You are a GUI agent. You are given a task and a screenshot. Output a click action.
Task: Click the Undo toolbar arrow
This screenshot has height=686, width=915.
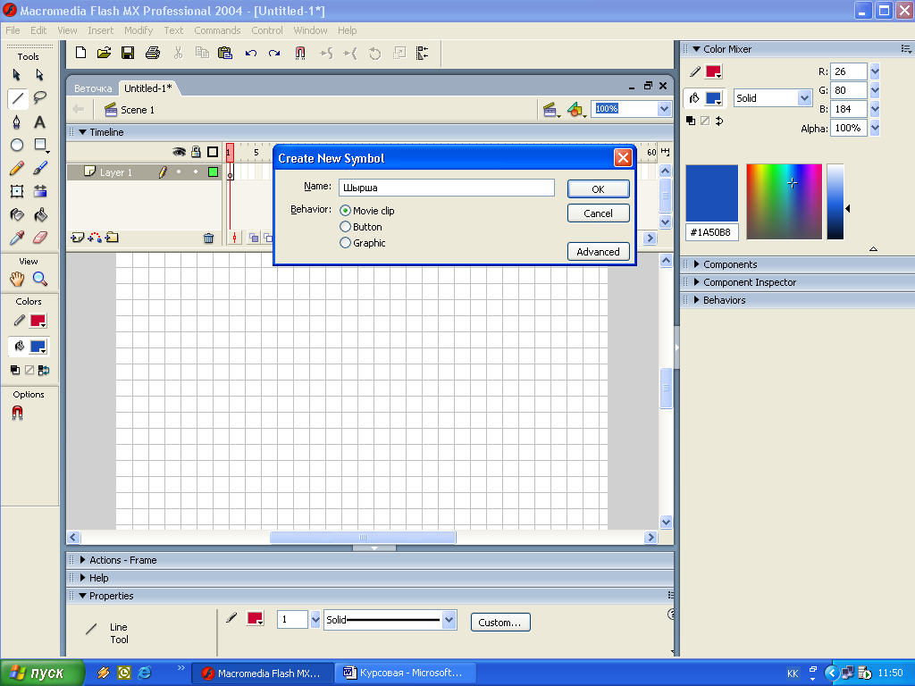(251, 53)
